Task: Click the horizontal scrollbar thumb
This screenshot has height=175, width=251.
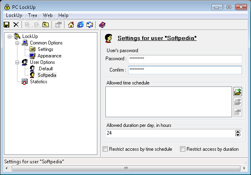Action: 126,168
